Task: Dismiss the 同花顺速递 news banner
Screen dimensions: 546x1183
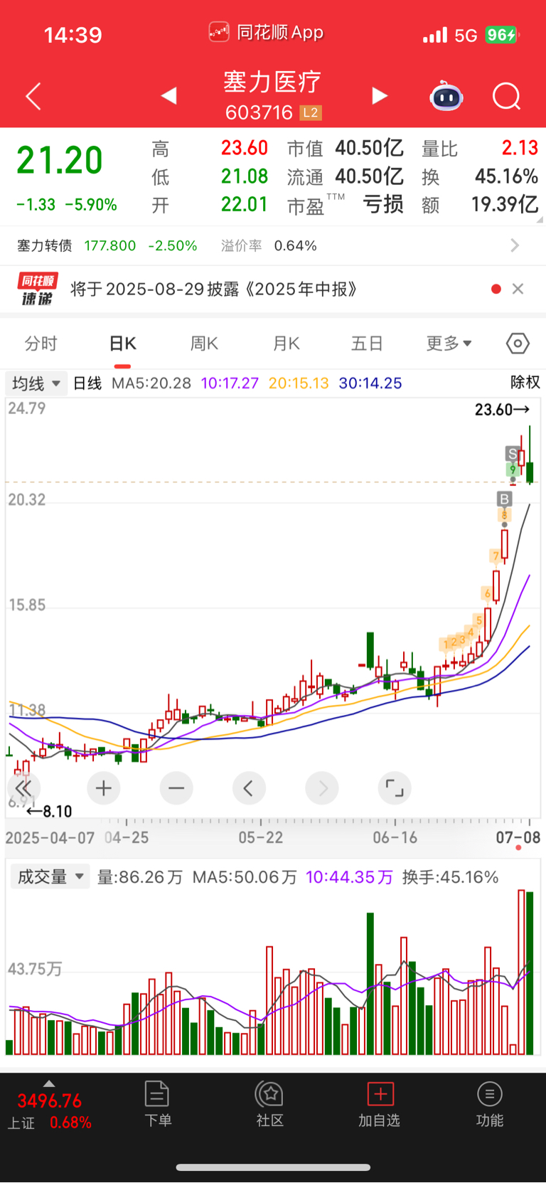Action: [x=518, y=289]
